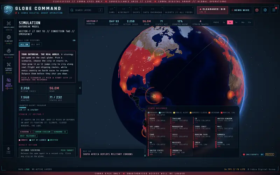Open the News Wire

click(241, 10)
